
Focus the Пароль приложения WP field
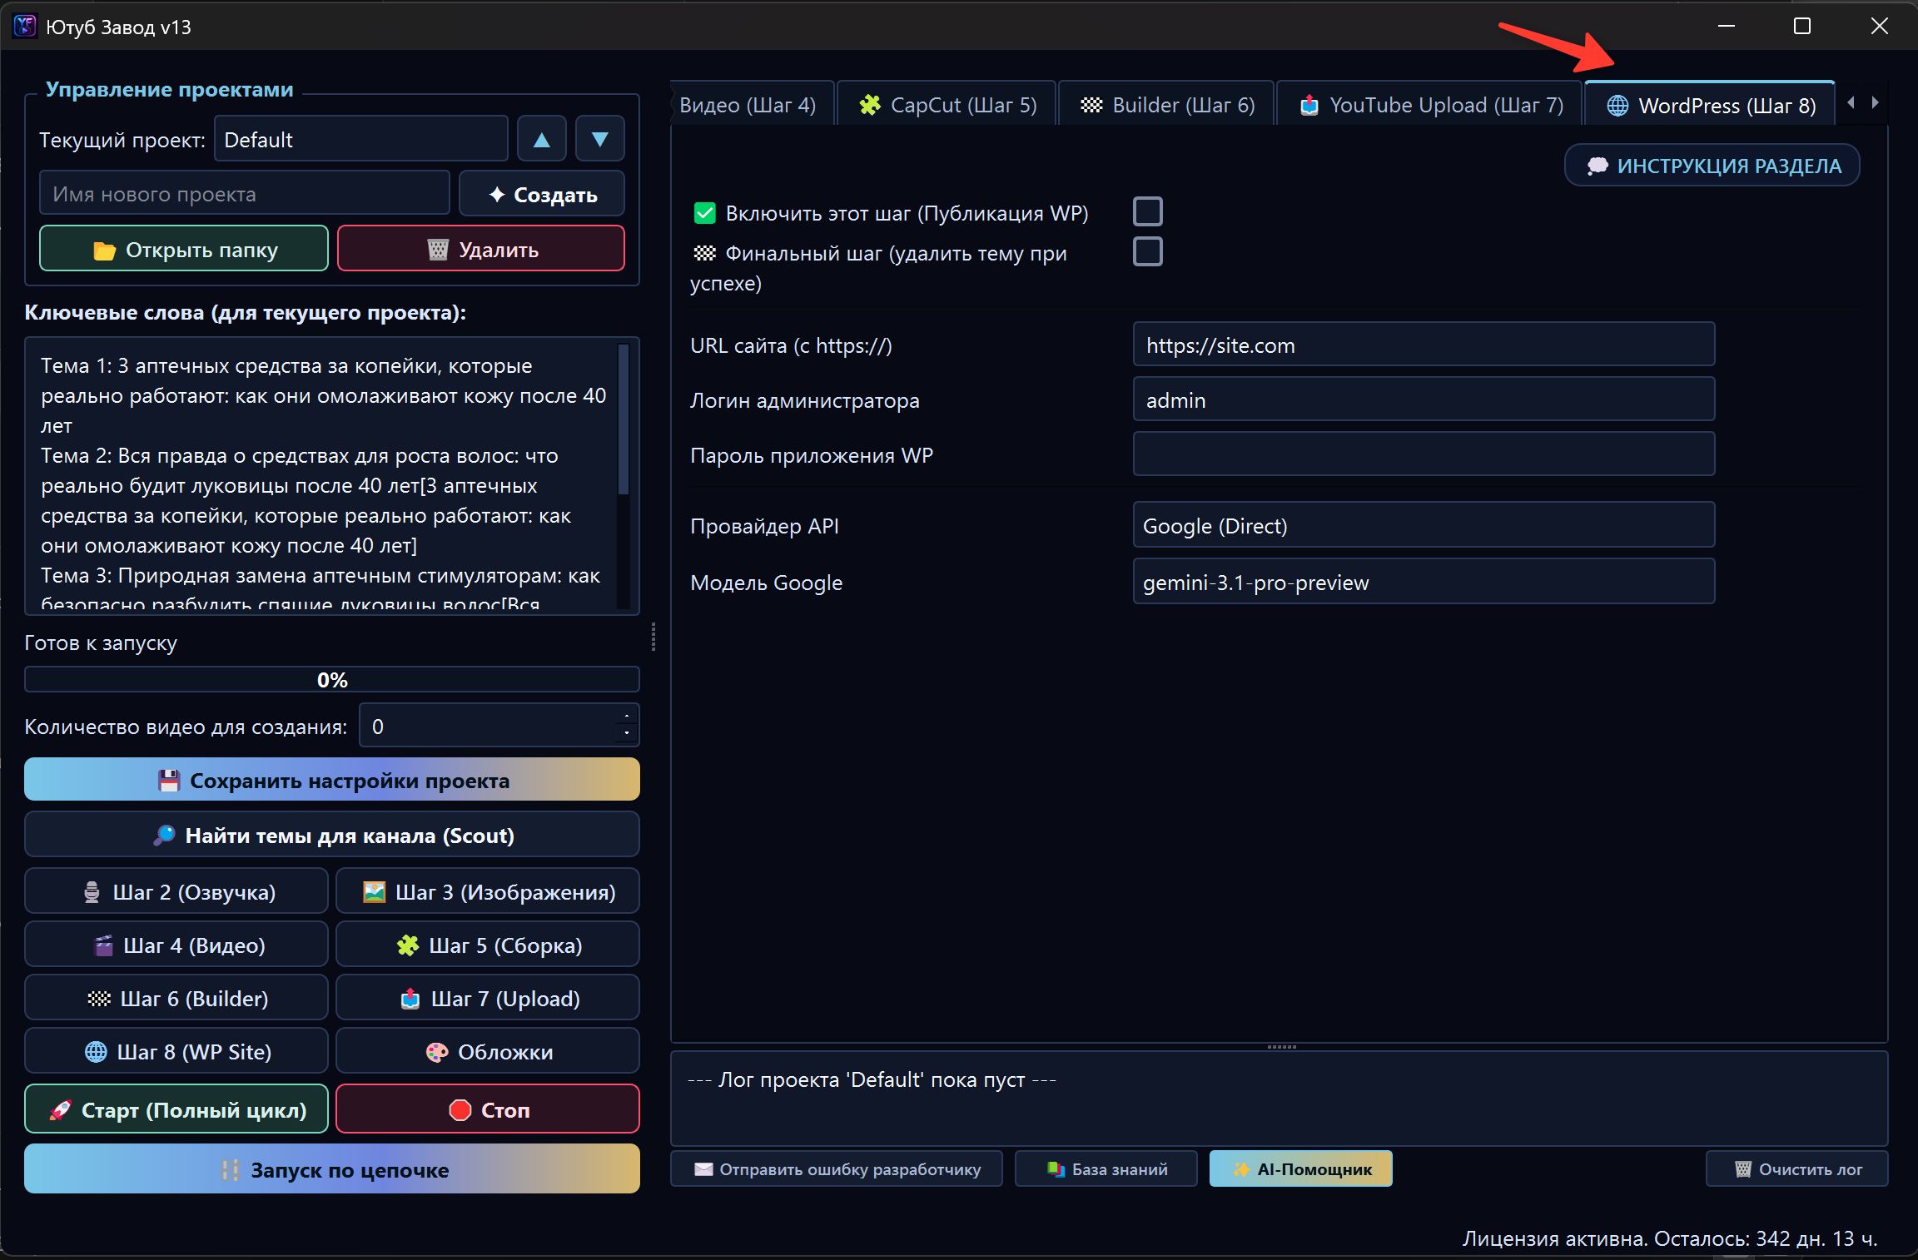1424,454
